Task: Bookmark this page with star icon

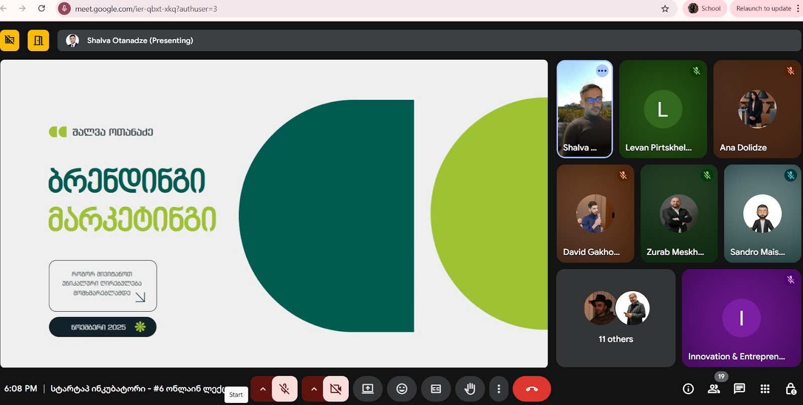Action: pyautogui.click(x=665, y=9)
